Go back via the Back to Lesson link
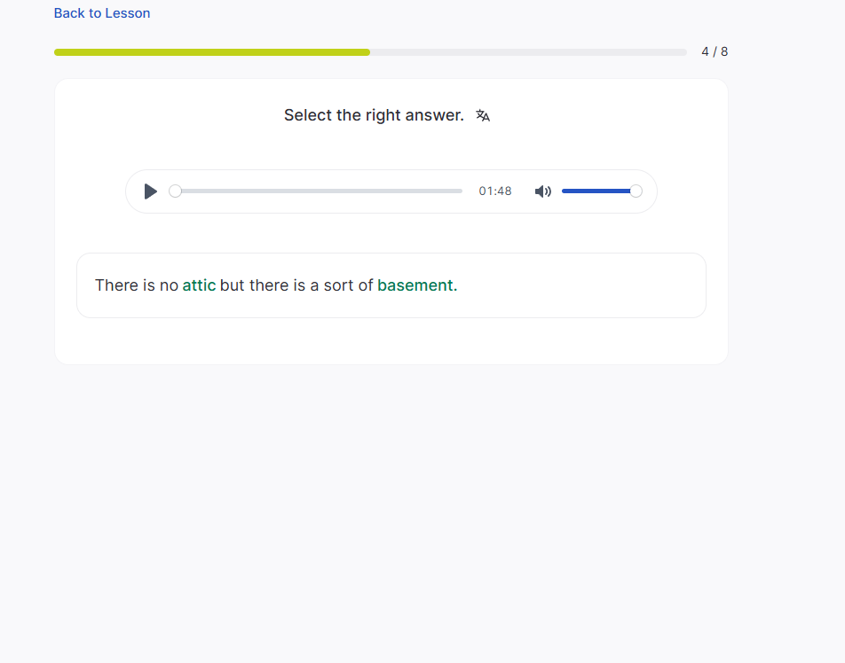 [102, 13]
